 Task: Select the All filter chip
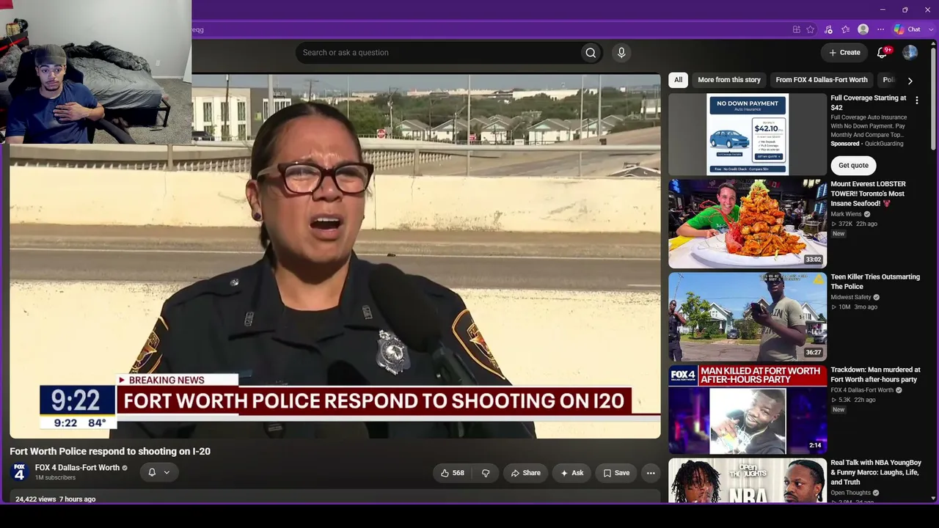point(679,80)
